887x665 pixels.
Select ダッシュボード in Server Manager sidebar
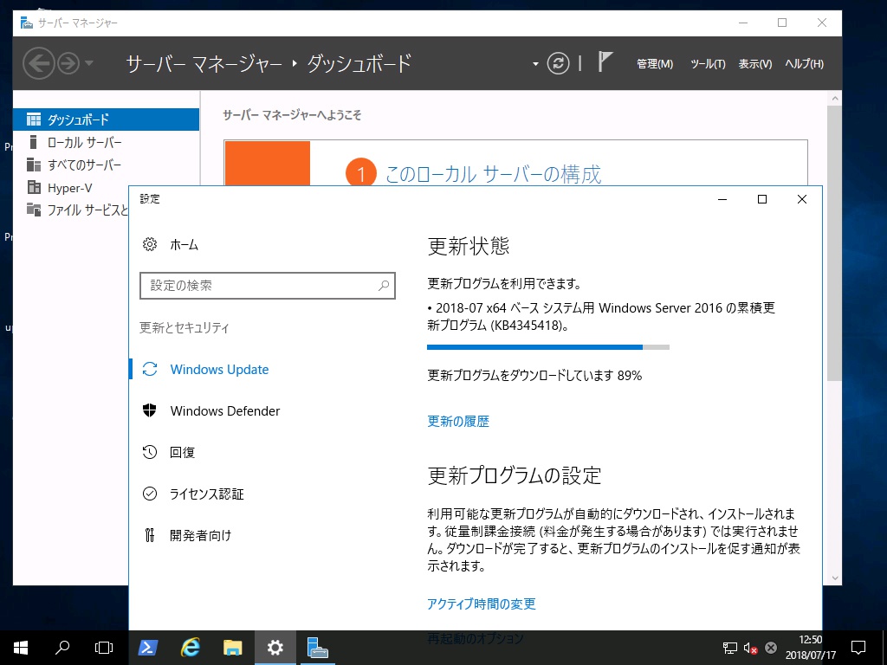pos(106,119)
